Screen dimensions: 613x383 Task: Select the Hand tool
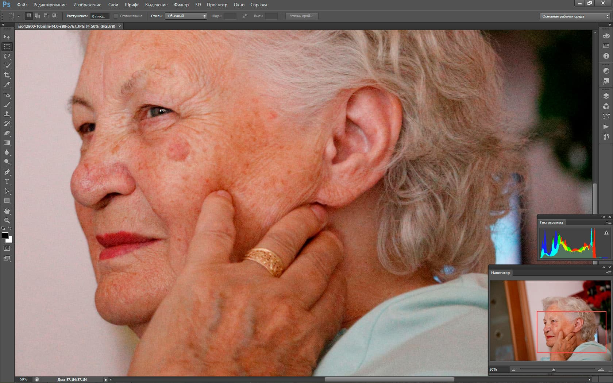pos(7,211)
